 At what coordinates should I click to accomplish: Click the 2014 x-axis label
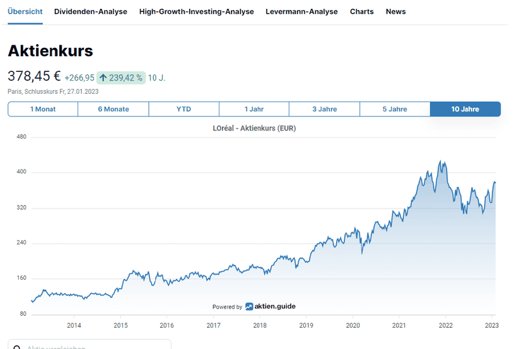click(x=74, y=325)
